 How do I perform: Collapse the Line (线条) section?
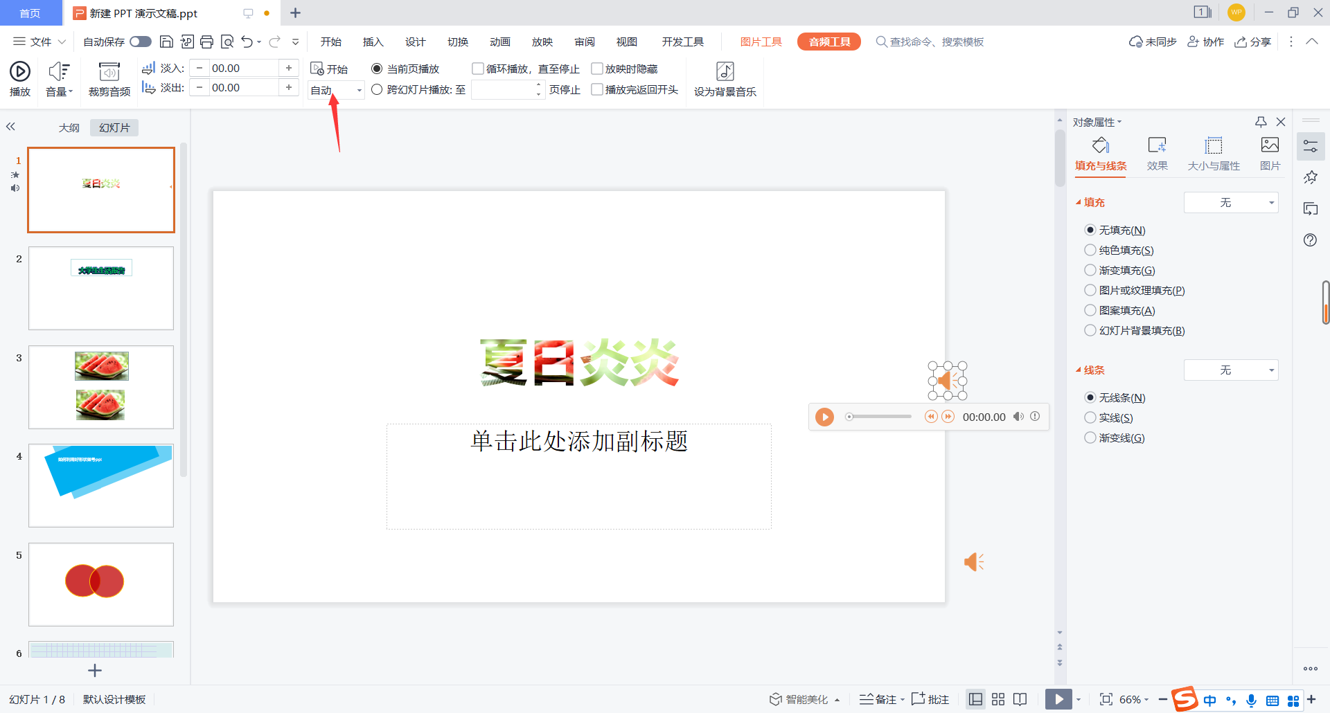click(1078, 370)
